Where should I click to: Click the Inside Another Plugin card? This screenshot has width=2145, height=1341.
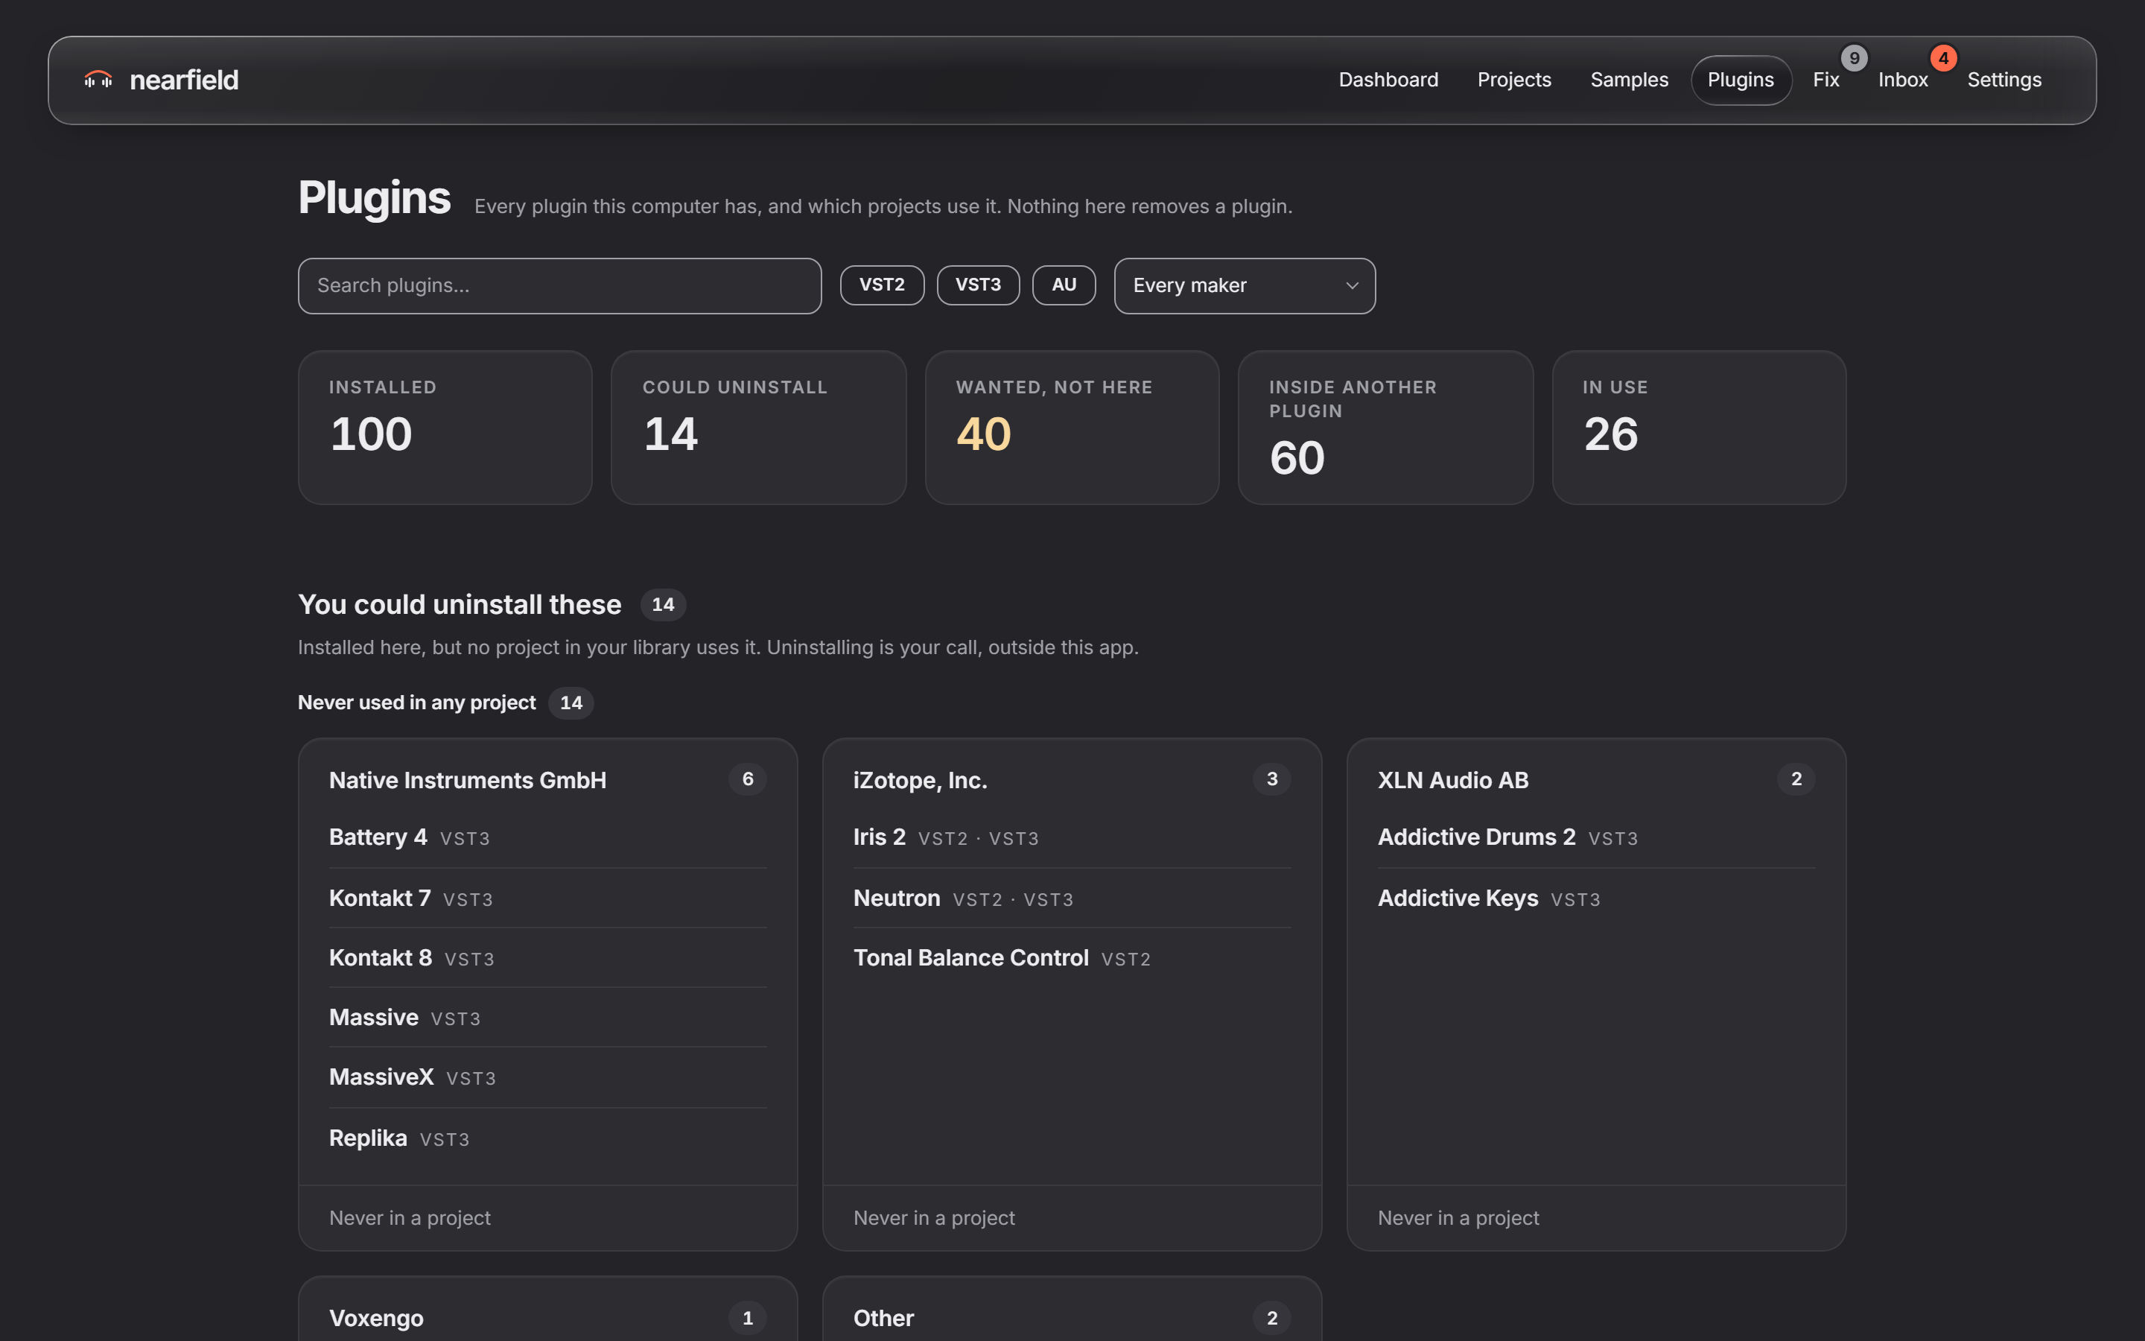pyautogui.click(x=1385, y=428)
